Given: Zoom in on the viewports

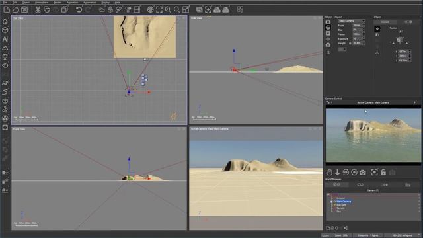Looking at the screenshot, I should (168, 10).
